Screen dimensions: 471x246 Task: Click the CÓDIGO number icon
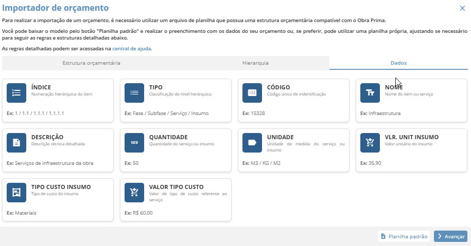252,93
